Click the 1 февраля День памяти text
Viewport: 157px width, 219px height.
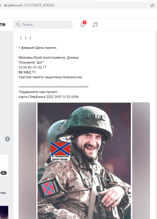[38, 48]
